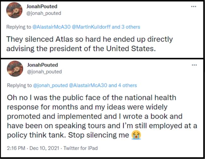Open the first tweet's more options (…) menu
Viewport: 205px width, 159px height.
[x=194, y=6]
